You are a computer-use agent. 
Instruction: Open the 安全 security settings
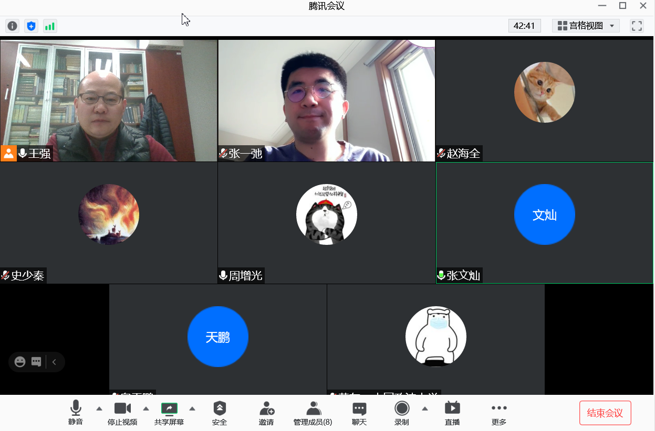pyautogui.click(x=220, y=413)
